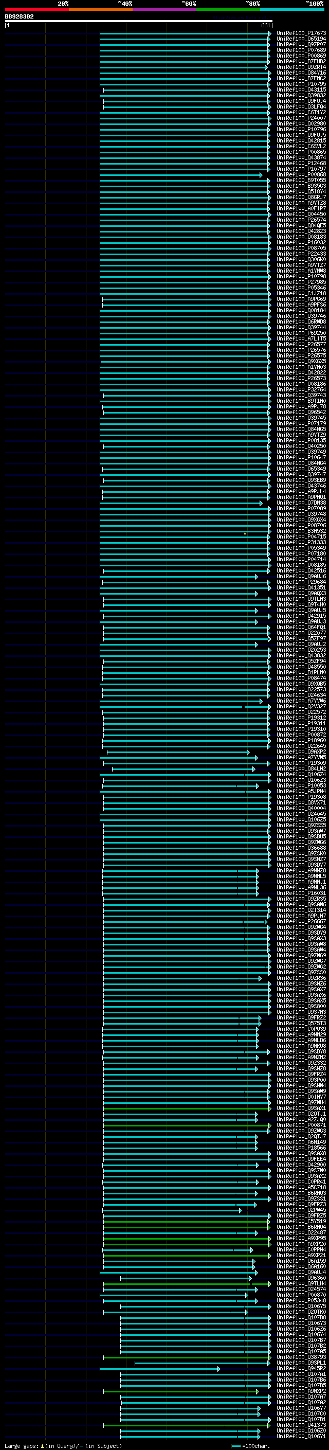Open hit UniRef100_P07689
The height and width of the screenshot is (1450, 329).
tap(301, 50)
